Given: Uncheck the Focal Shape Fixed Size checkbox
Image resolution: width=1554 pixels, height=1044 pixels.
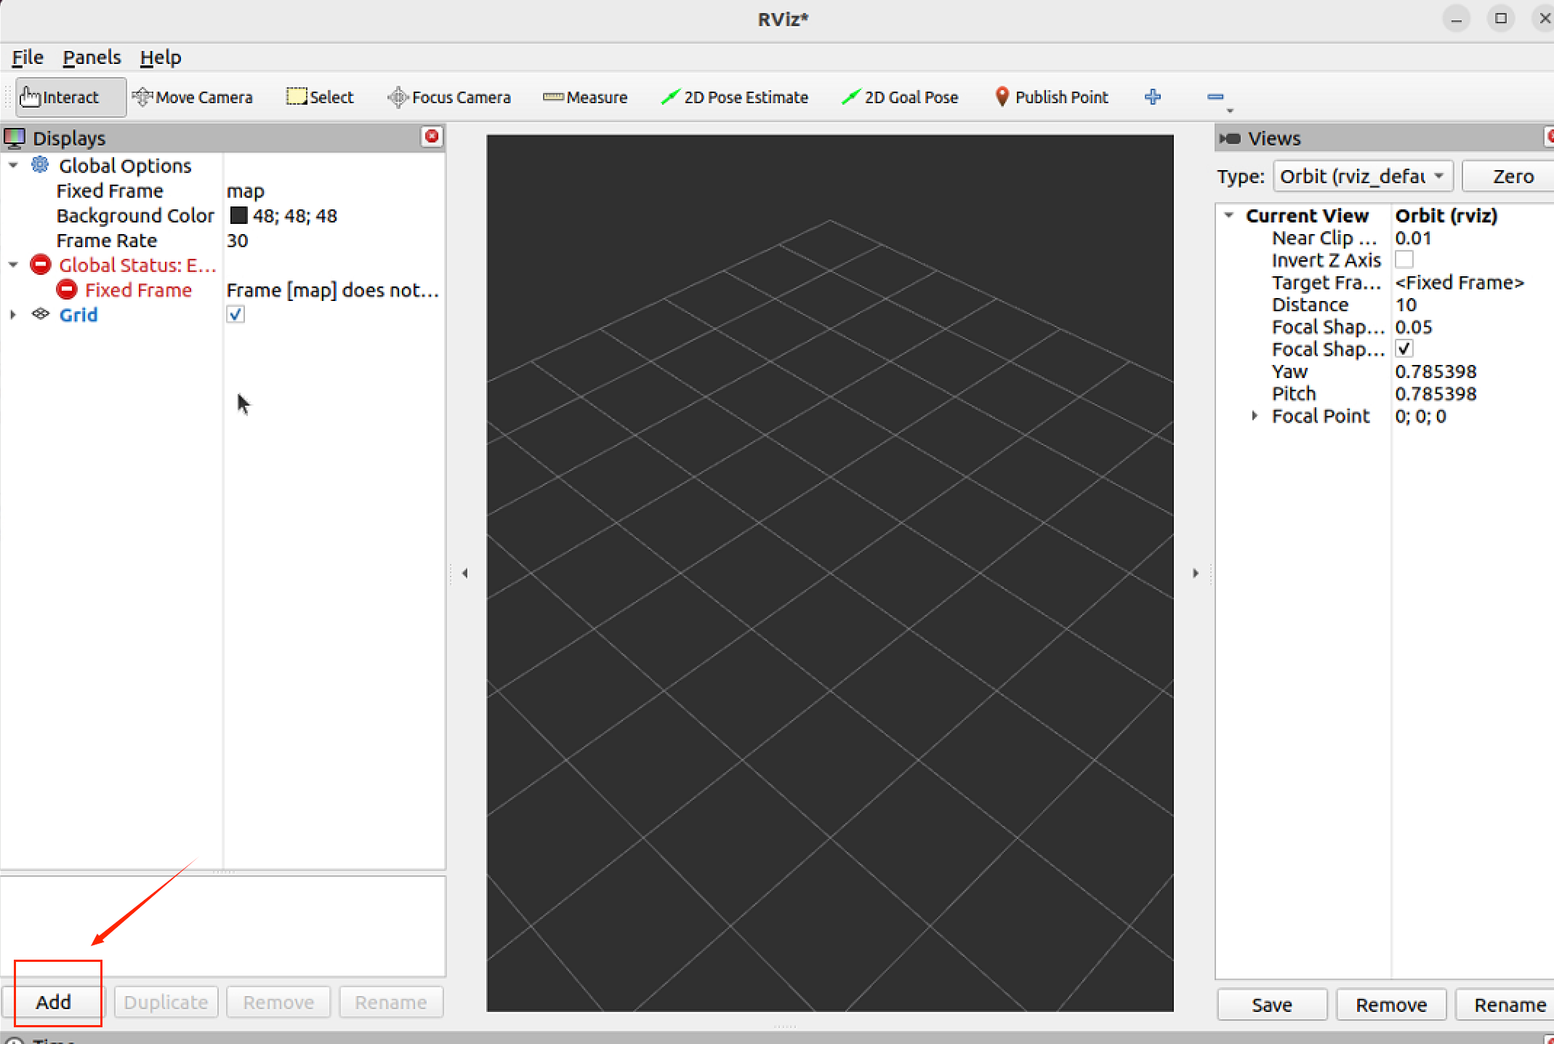Looking at the screenshot, I should [x=1404, y=349].
